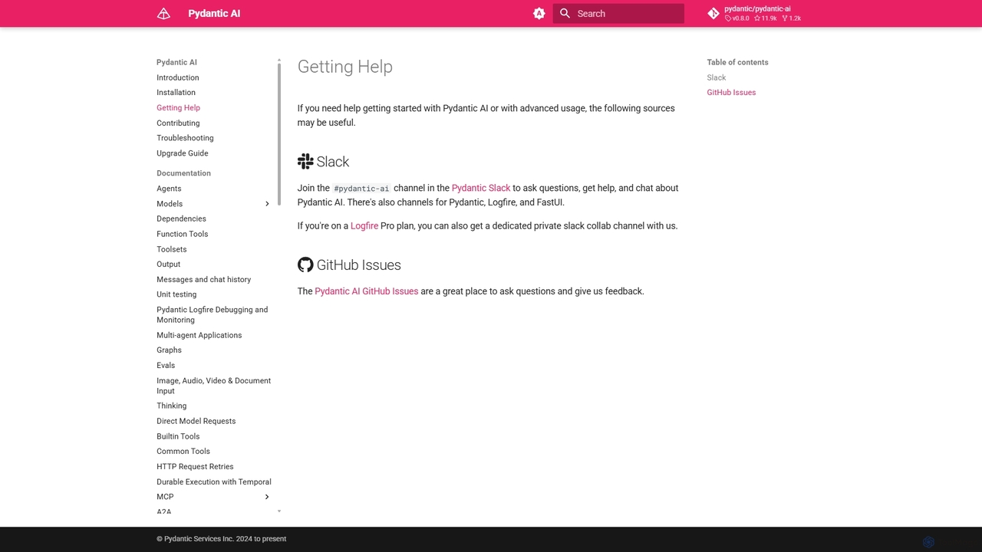This screenshot has width=982, height=552.
Task: Open the Output page
Action: coord(169,264)
